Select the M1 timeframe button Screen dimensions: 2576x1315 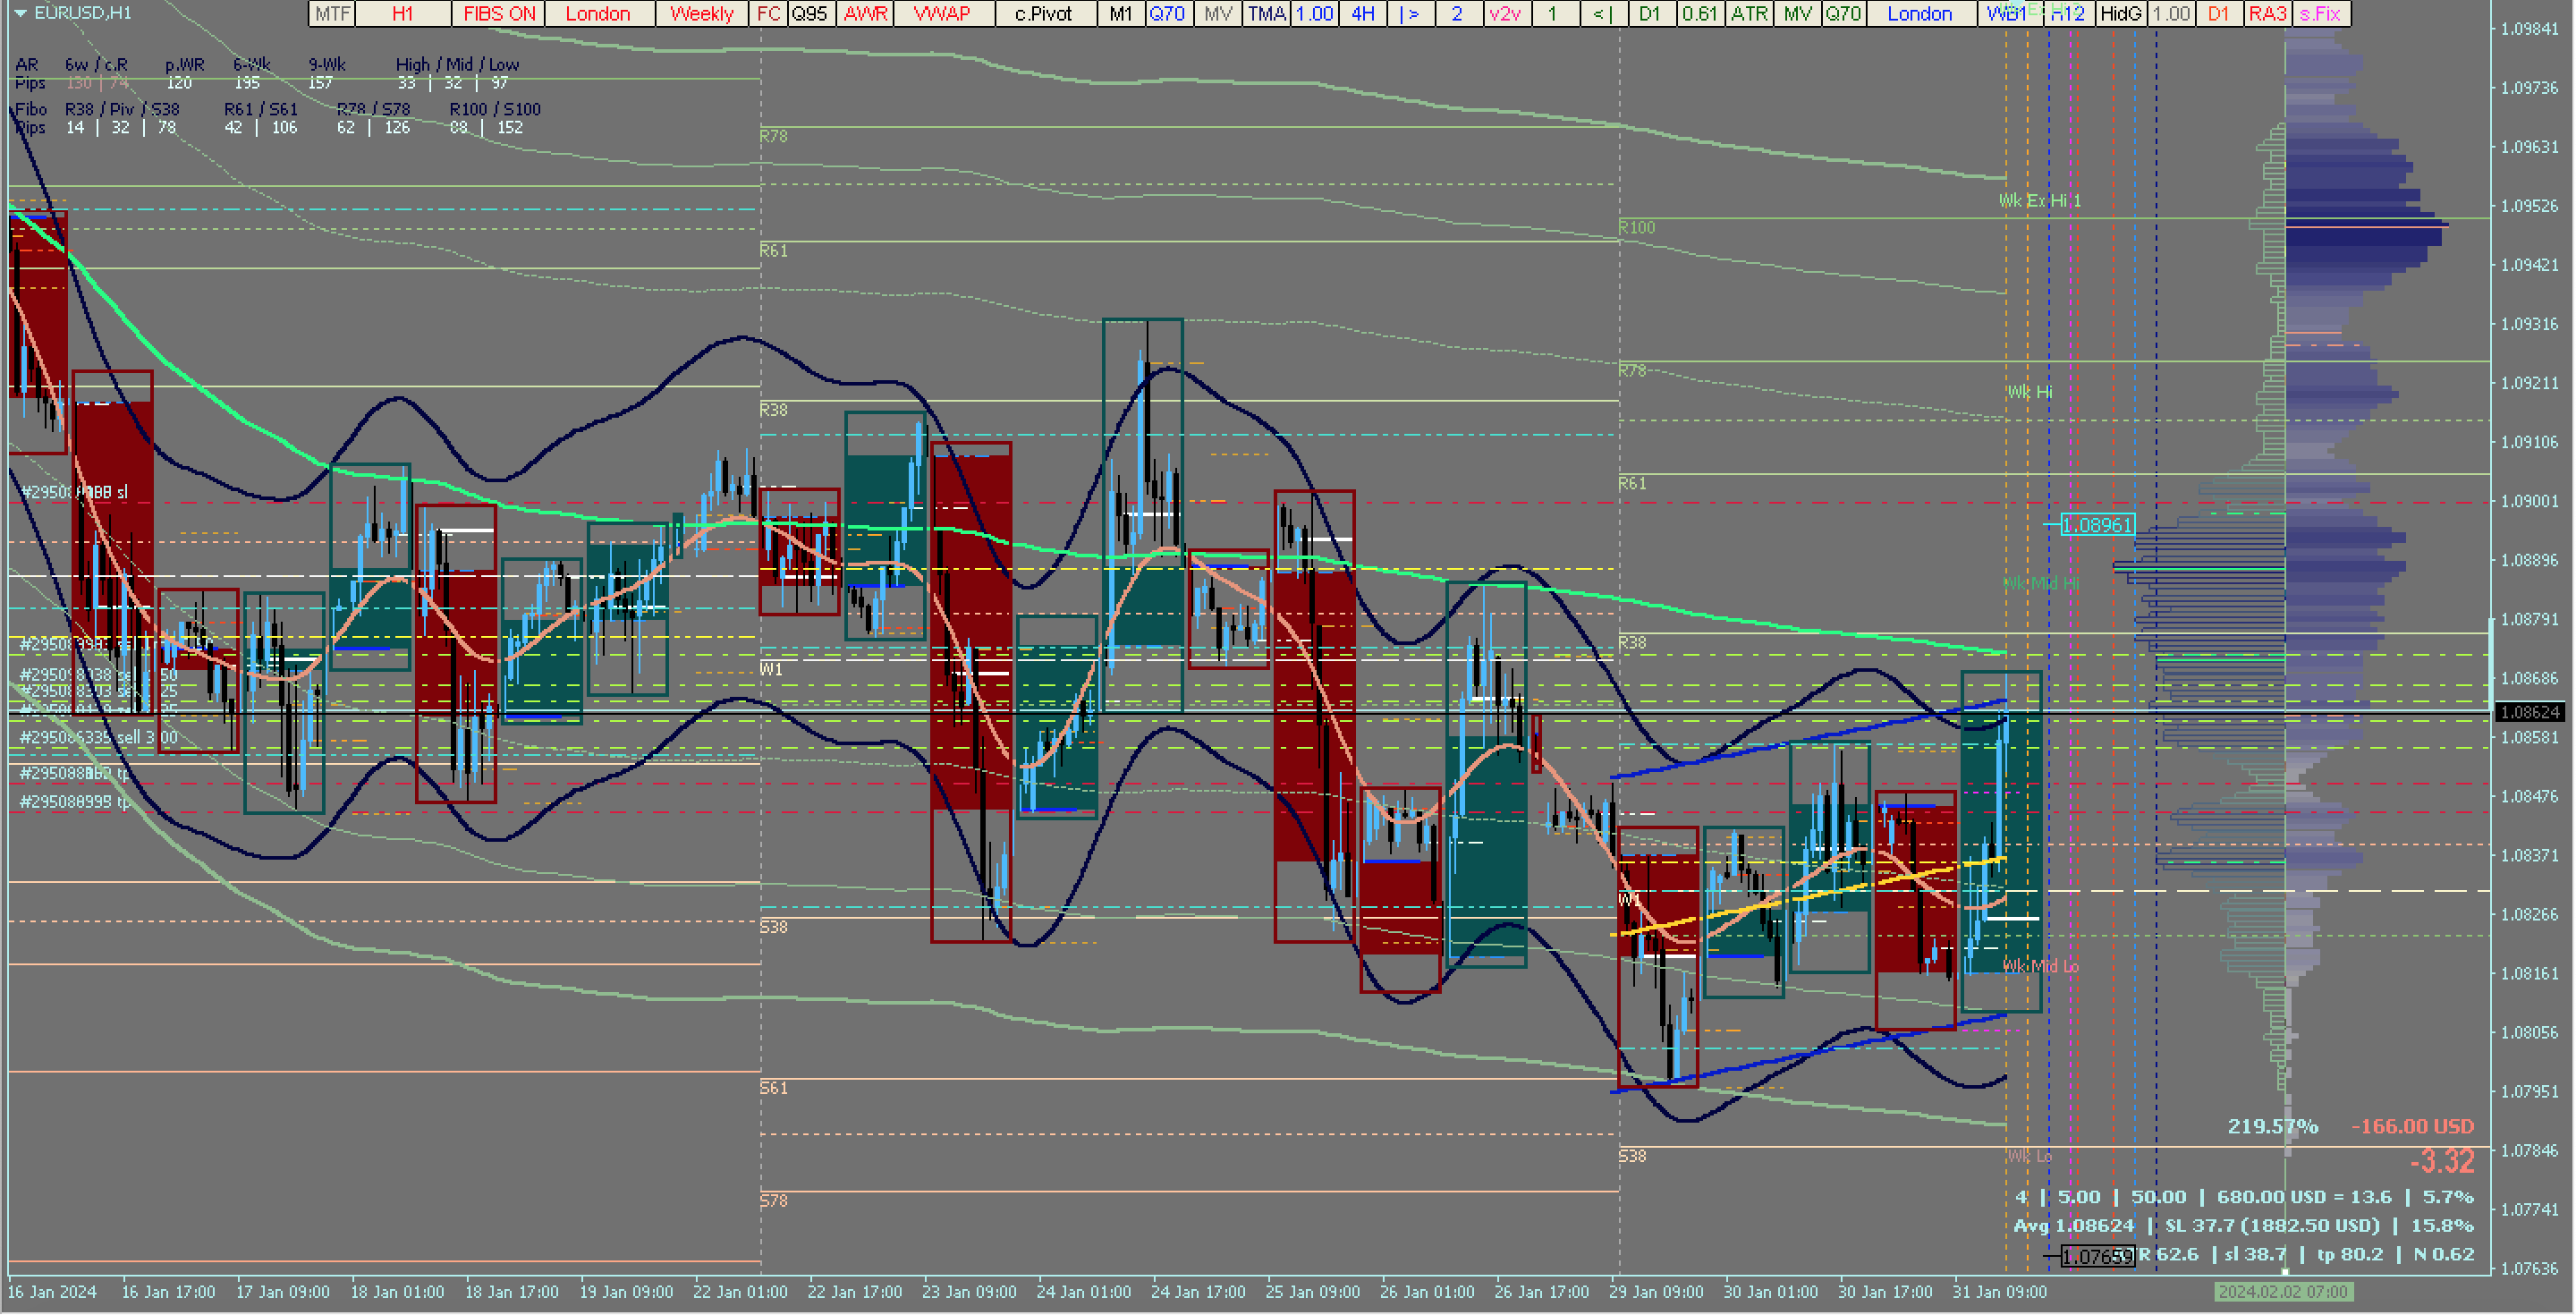tap(1121, 14)
